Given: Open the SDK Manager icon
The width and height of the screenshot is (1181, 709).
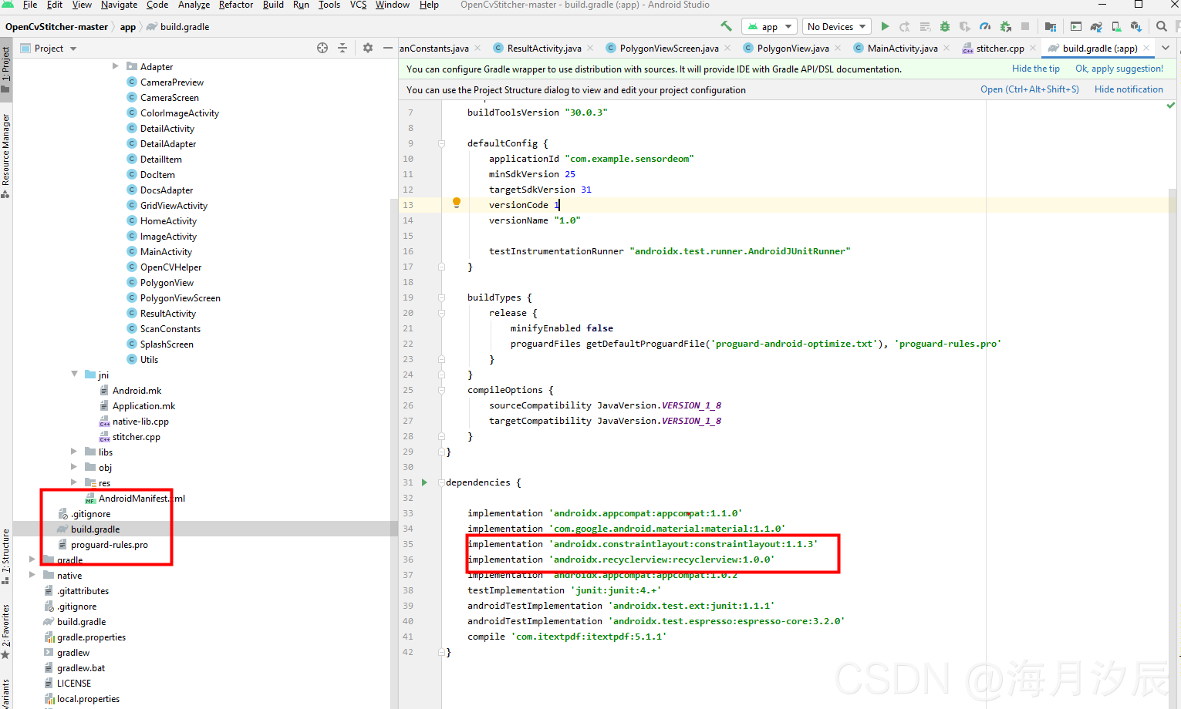Looking at the screenshot, I should tap(1136, 27).
